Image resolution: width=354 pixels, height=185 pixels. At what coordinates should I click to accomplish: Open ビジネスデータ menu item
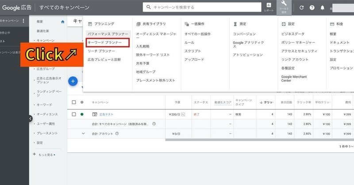point(293,34)
